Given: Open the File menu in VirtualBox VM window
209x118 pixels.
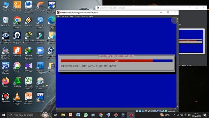Looking at the screenshot, I should pos(58,16).
